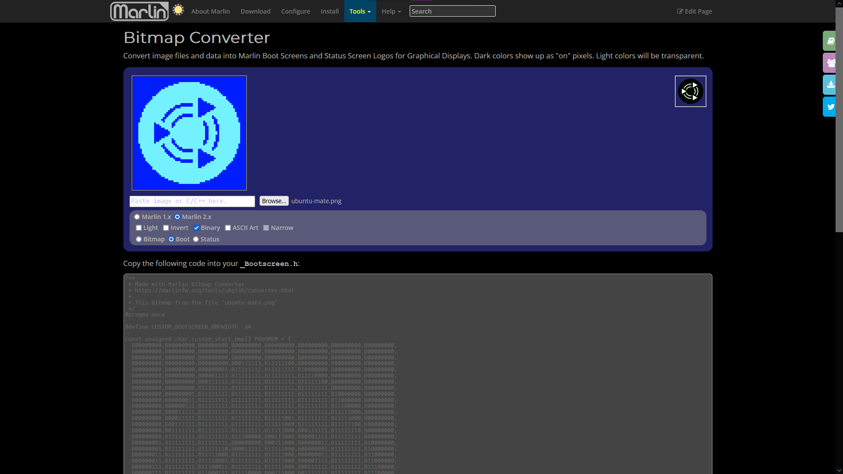843x474 pixels.
Task: Click the large blue bitmap preview
Action: pyautogui.click(x=189, y=133)
